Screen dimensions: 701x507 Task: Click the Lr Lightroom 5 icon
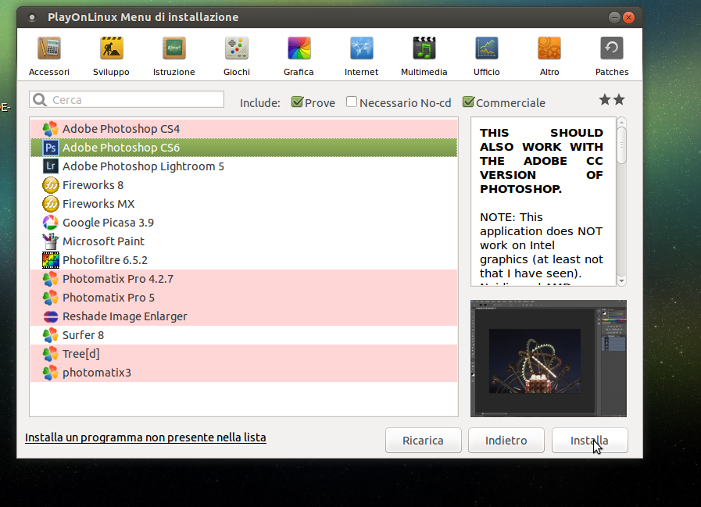(51, 166)
